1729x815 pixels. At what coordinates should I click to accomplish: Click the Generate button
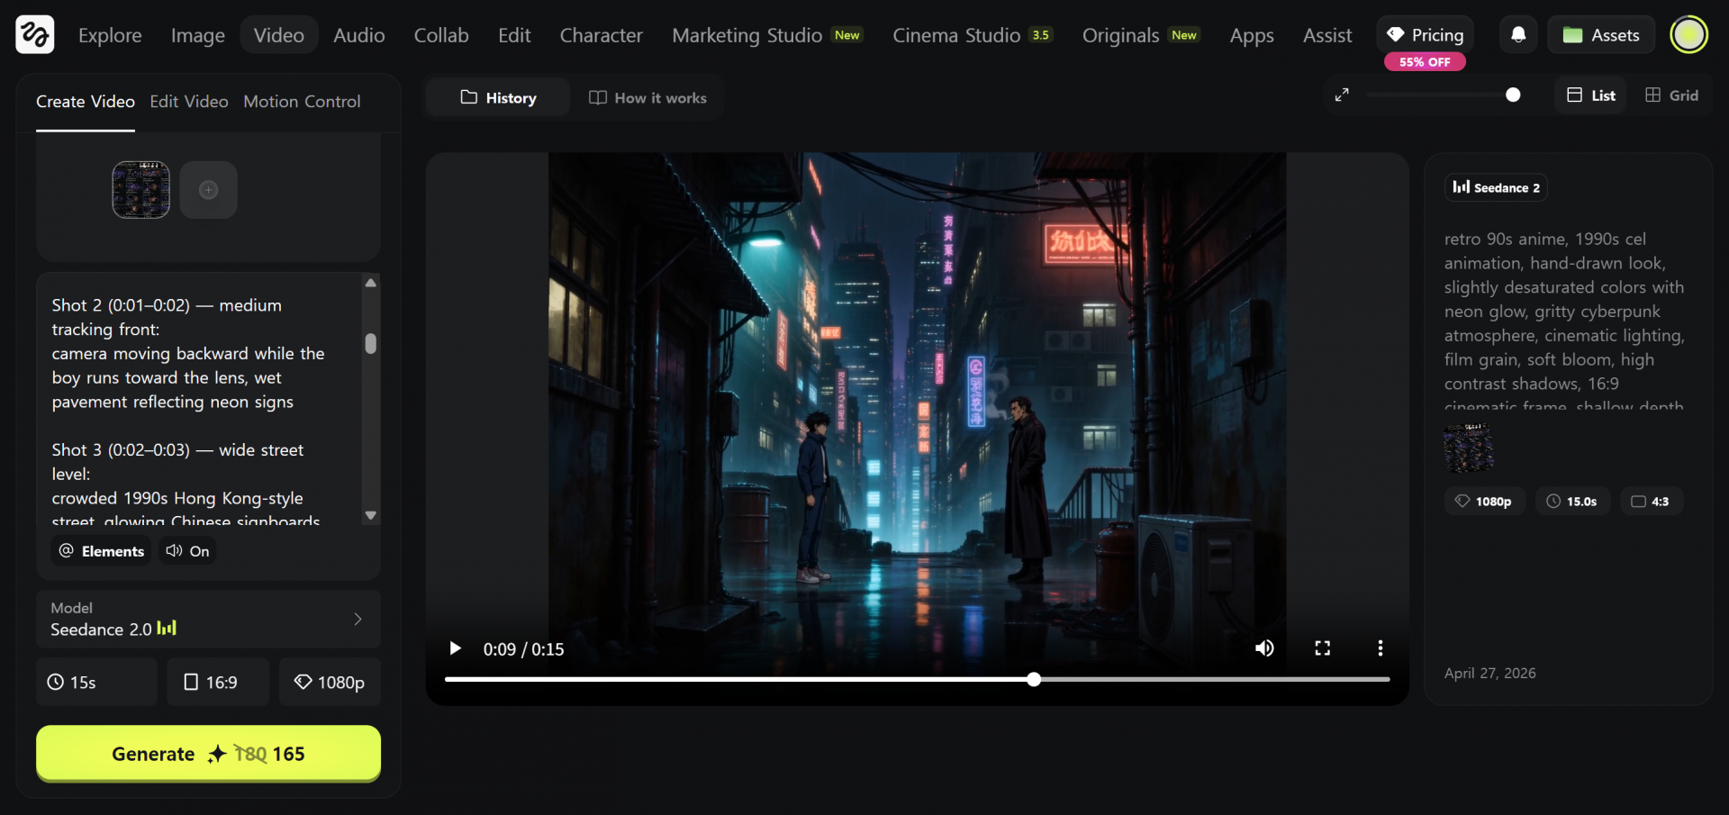[208, 754]
